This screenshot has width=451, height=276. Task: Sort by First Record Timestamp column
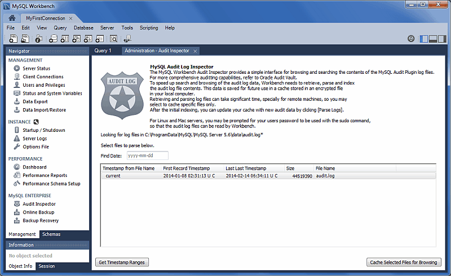(x=192, y=168)
